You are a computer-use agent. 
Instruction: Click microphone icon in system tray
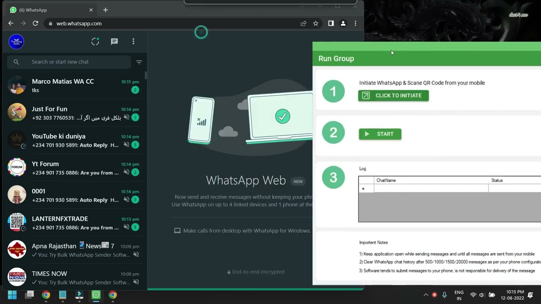point(444,295)
